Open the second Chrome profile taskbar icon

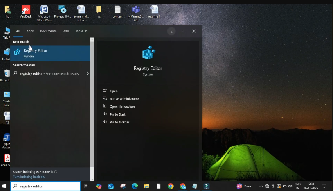182,186
